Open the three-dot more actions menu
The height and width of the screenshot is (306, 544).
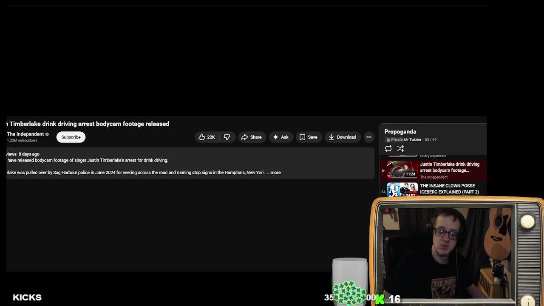coord(369,137)
